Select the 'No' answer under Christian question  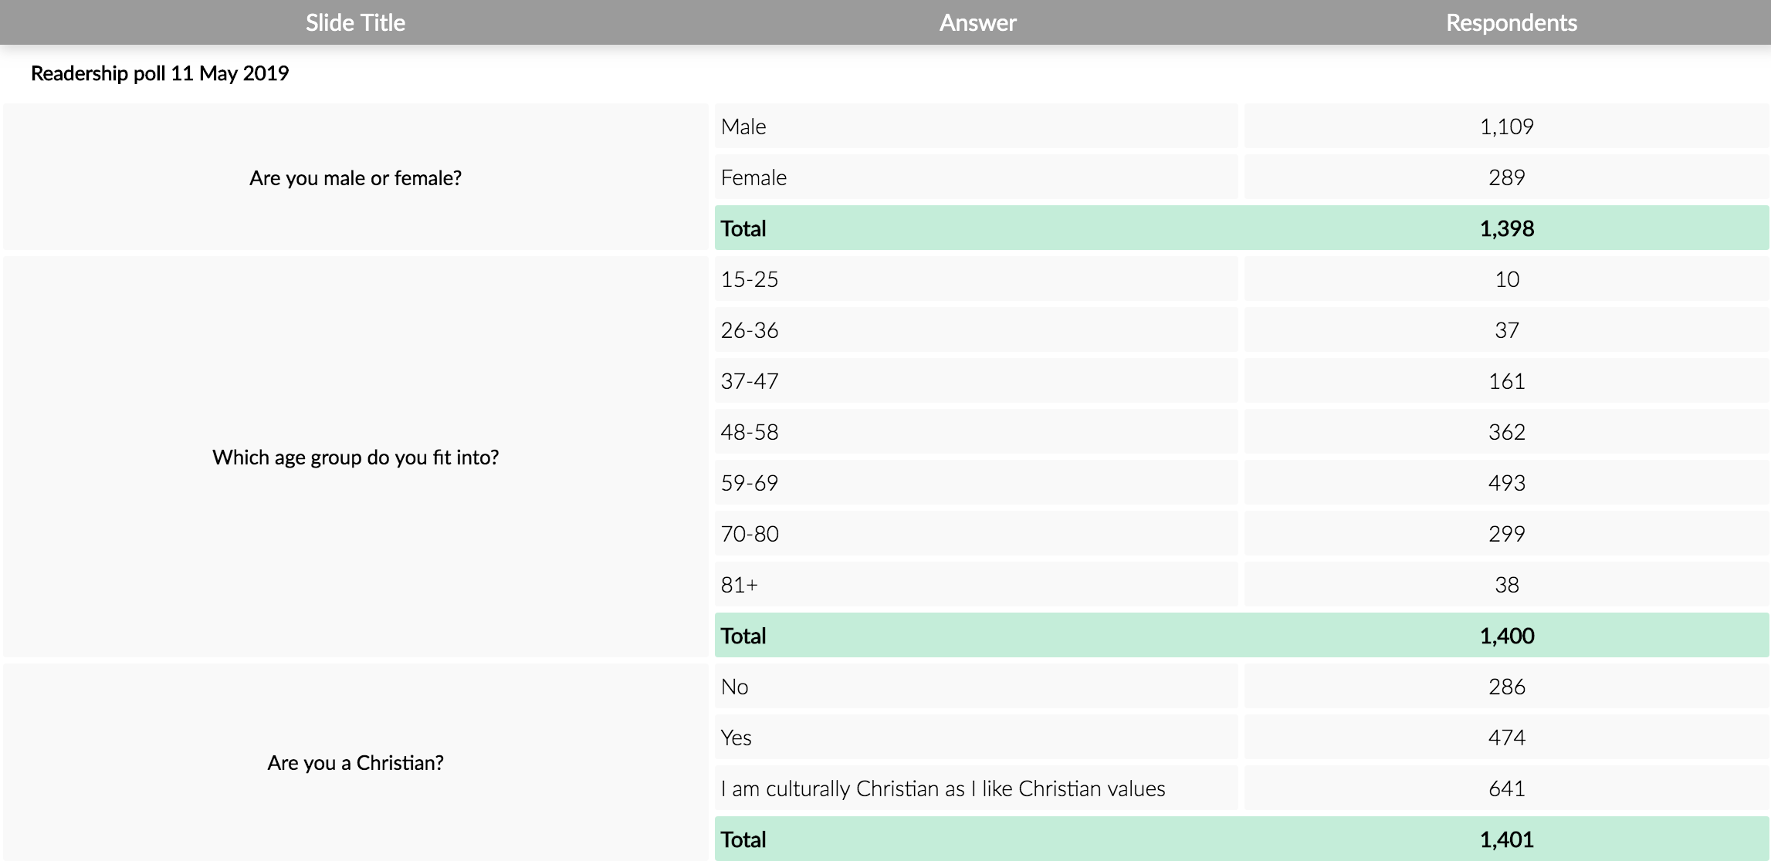coord(976,687)
